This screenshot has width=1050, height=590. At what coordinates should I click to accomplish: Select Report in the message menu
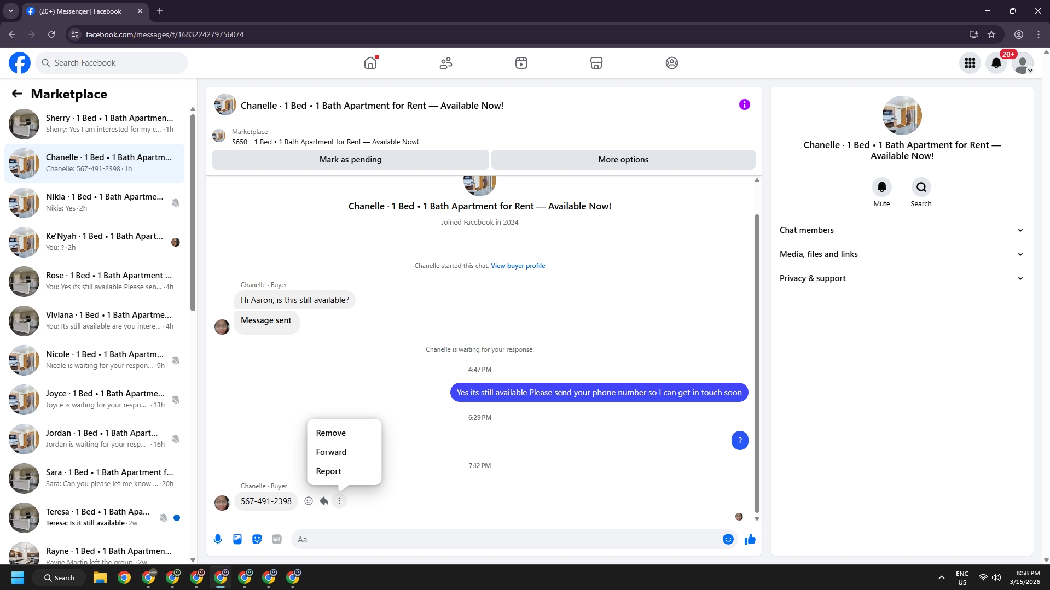pyautogui.click(x=344, y=471)
